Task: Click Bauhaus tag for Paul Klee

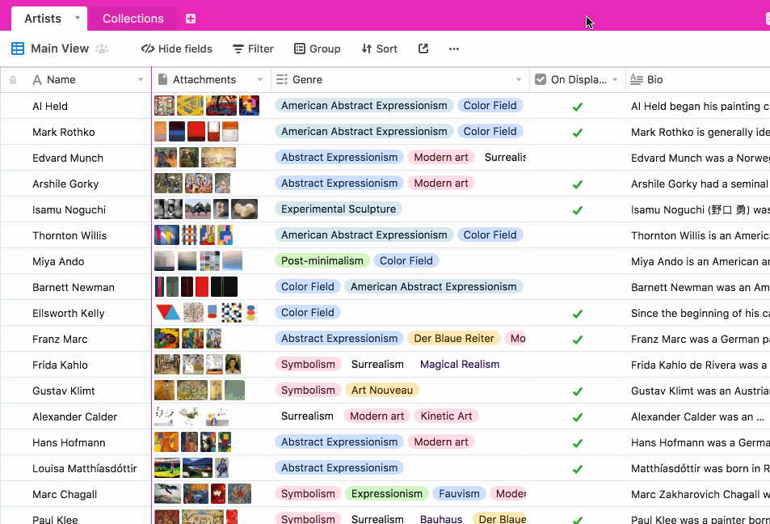Action: [441, 519]
